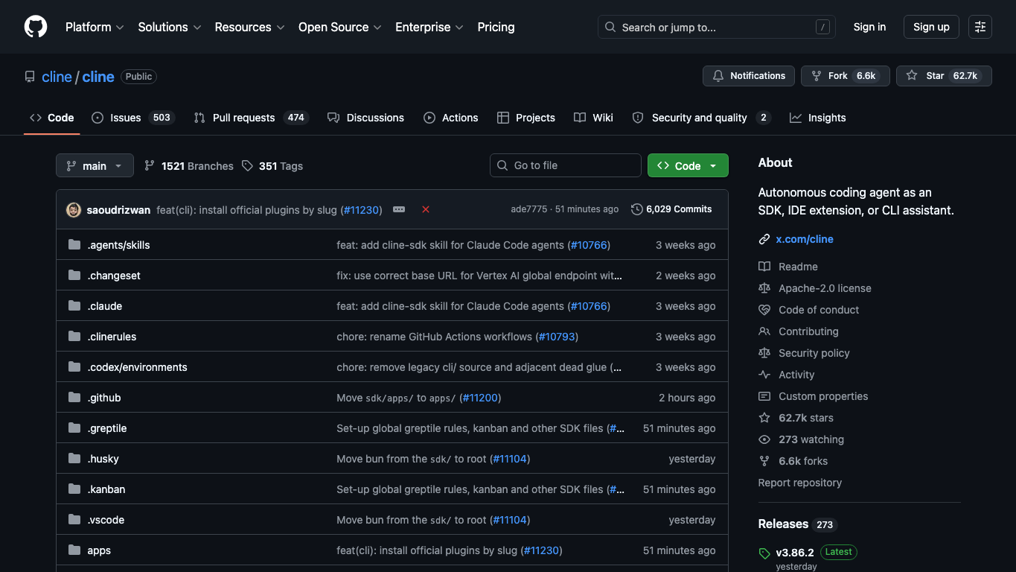The width and height of the screenshot is (1016, 572).
Task: Switch to the Projects tab
Action: point(526,118)
